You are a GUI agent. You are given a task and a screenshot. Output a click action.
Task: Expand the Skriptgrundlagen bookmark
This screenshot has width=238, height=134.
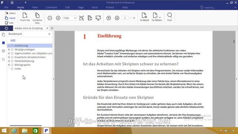(x=9, y=50)
